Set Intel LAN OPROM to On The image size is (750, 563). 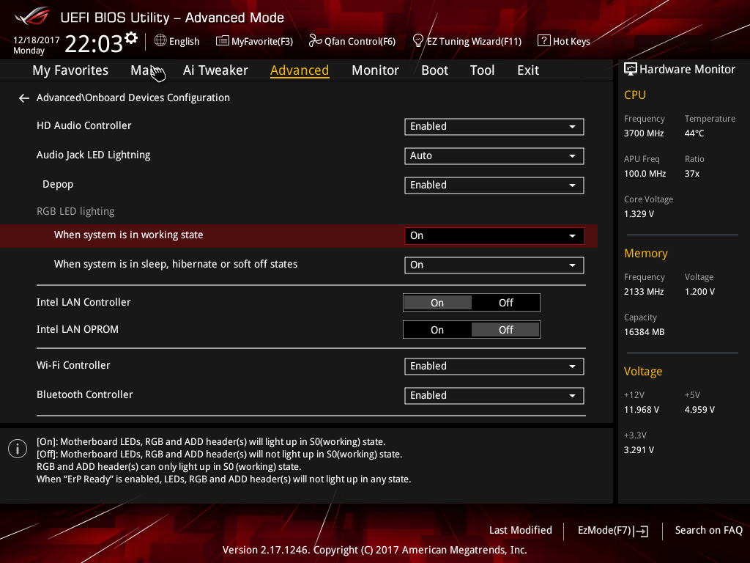coord(437,330)
